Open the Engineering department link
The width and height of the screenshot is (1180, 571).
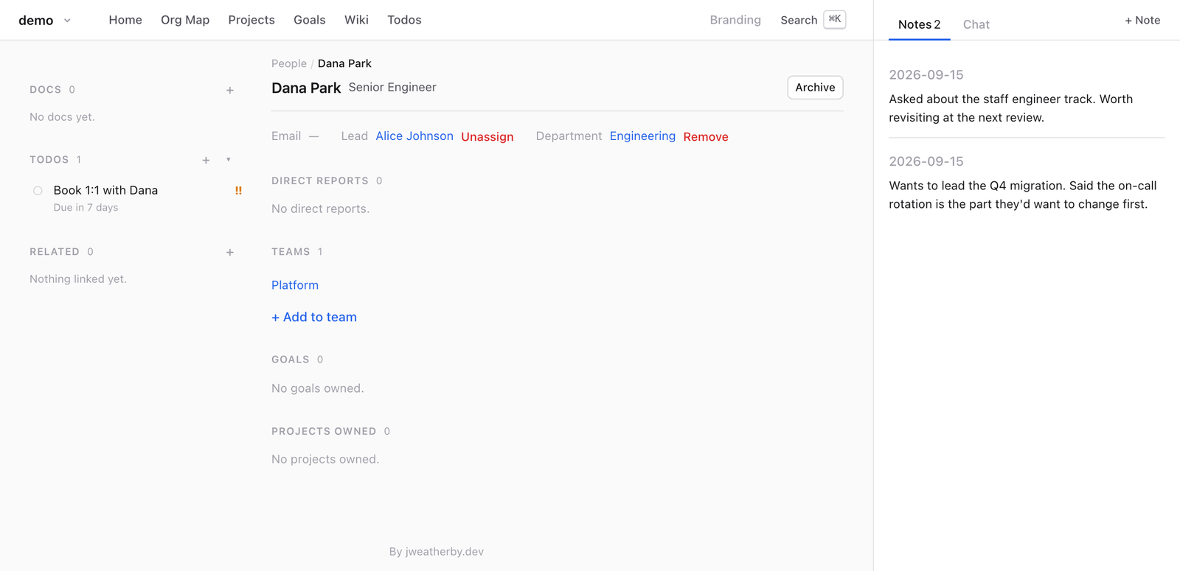click(x=642, y=136)
